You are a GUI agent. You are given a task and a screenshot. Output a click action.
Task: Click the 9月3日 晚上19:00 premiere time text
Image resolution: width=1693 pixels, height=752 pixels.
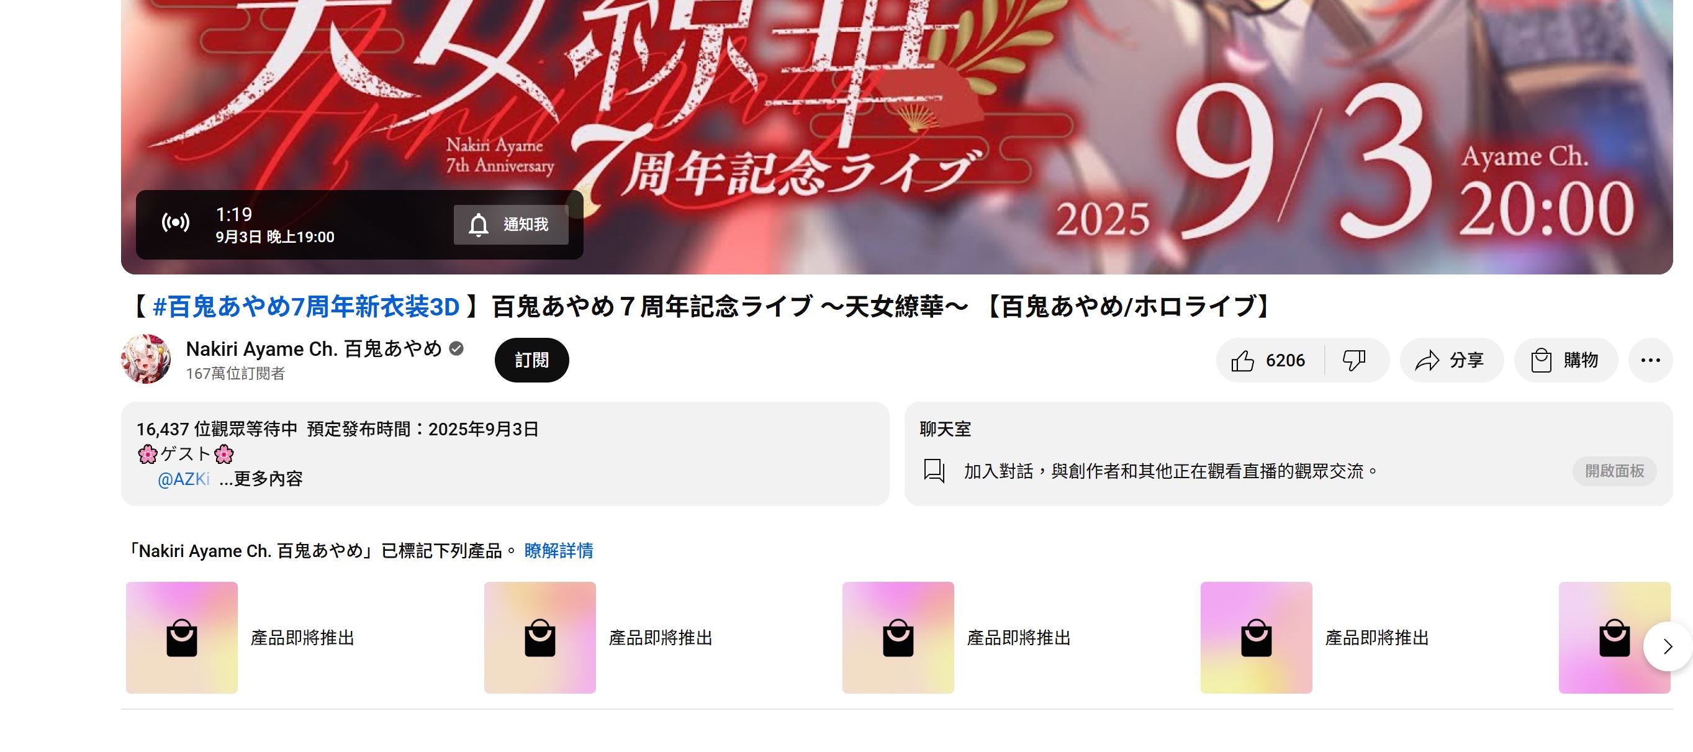275,237
